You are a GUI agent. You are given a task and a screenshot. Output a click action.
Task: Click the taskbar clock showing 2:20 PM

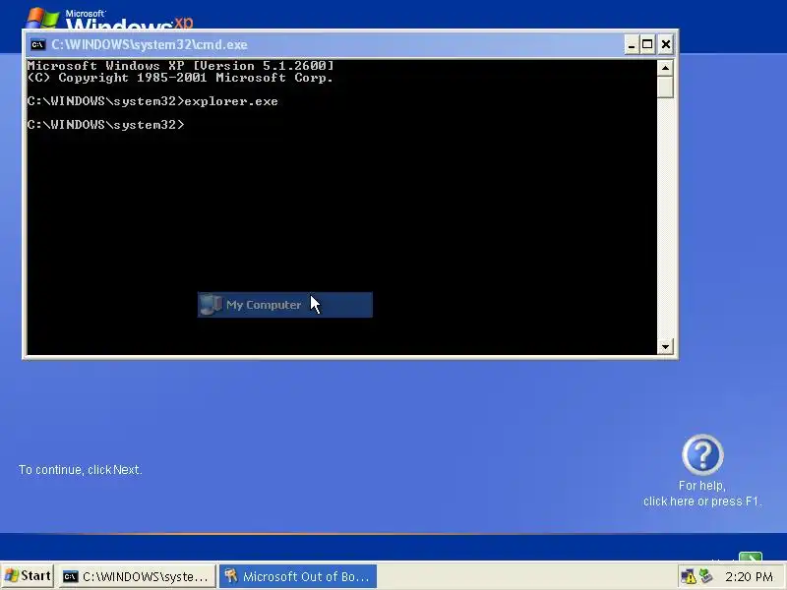749,577
